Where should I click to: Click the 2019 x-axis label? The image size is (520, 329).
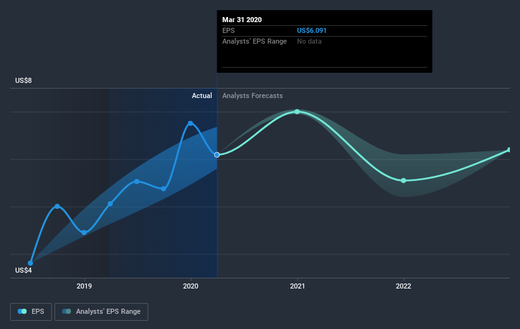[x=84, y=286]
